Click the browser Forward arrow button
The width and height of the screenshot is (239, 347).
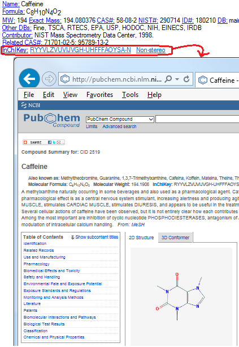coord(49,79)
